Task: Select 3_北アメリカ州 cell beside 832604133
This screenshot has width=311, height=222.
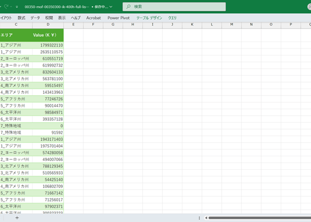Action: pyautogui.click(x=16, y=72)
